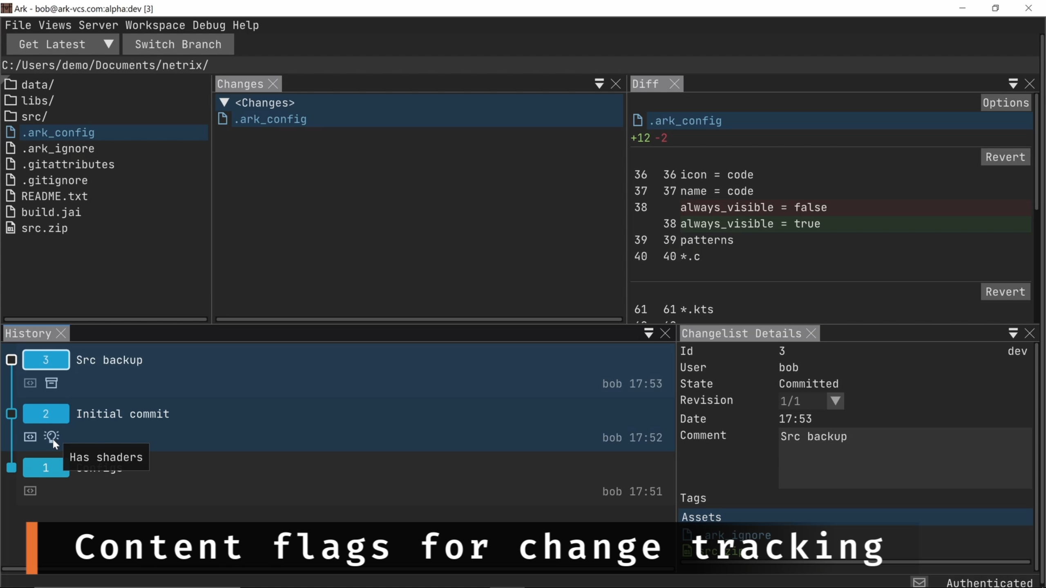Viewport: 1046px width, 588px height.
Task: Open the Get Latest dropdown arrow
Action: (108, 44)
